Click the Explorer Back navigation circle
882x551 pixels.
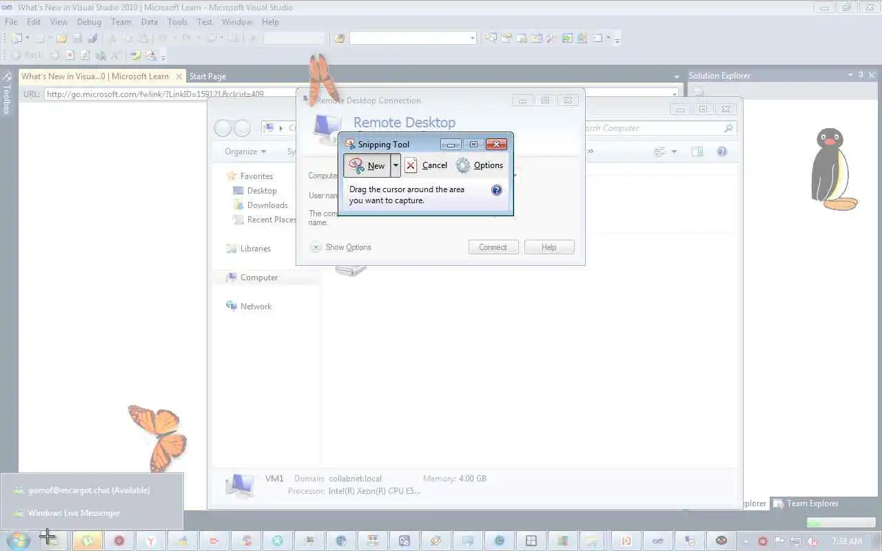(223, 128)
